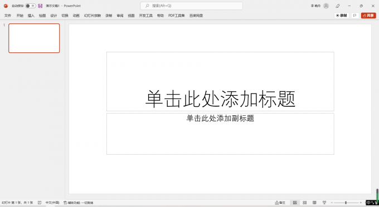The width and height of the screenshot is (379, 207).
Task: Click the search box 搜索(Alt+Q)
Action: [191, 6]
